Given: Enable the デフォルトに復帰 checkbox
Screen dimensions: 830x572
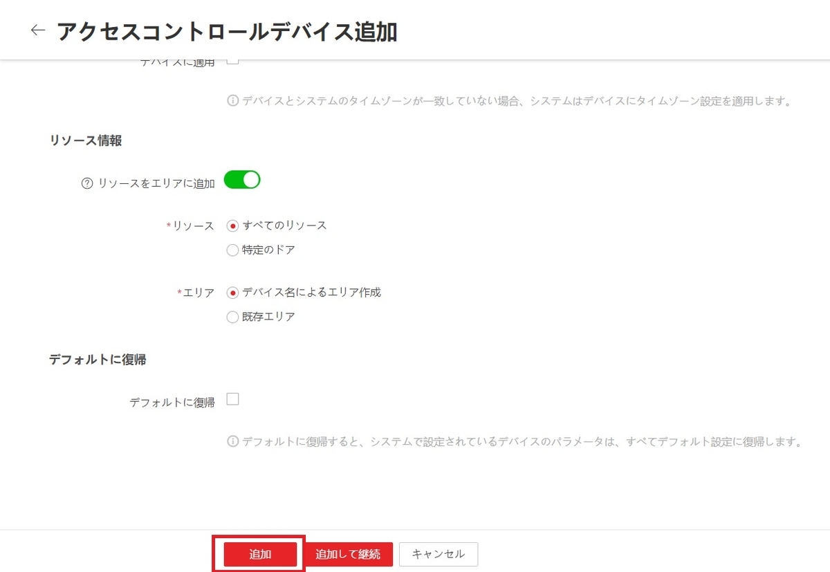Looking at the screenshot, I should 232,398.
